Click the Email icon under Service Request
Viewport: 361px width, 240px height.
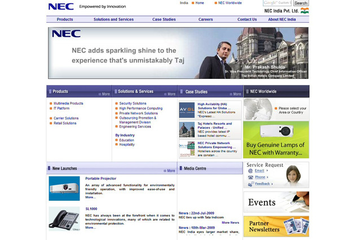pyautogui.click(x=250, y=170)
